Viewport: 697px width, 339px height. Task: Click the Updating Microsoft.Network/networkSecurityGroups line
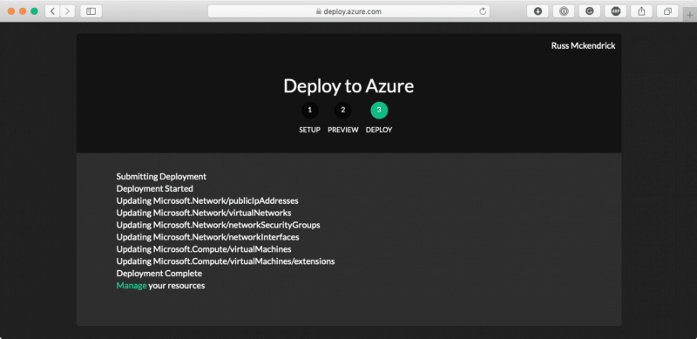tap(219, 225)
